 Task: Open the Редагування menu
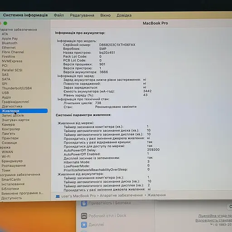(x=82, y=15)
